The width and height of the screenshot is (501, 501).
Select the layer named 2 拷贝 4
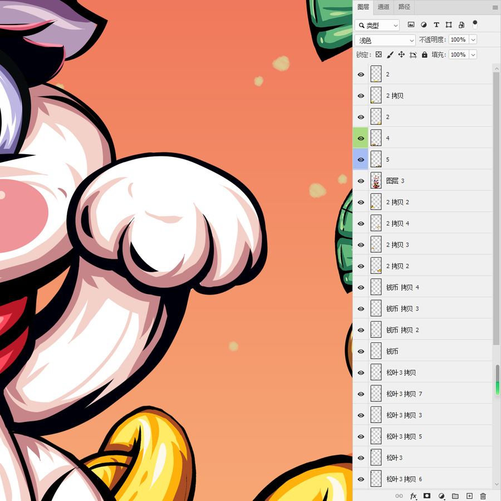[x=423, y=224]
